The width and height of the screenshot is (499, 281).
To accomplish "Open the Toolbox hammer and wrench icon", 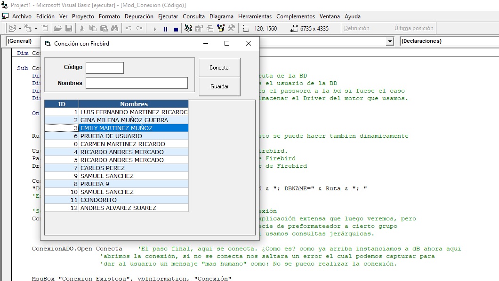I will click(231, 29).
